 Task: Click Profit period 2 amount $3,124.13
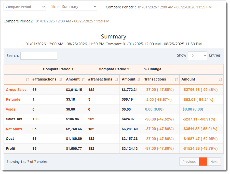coord(130,149)
